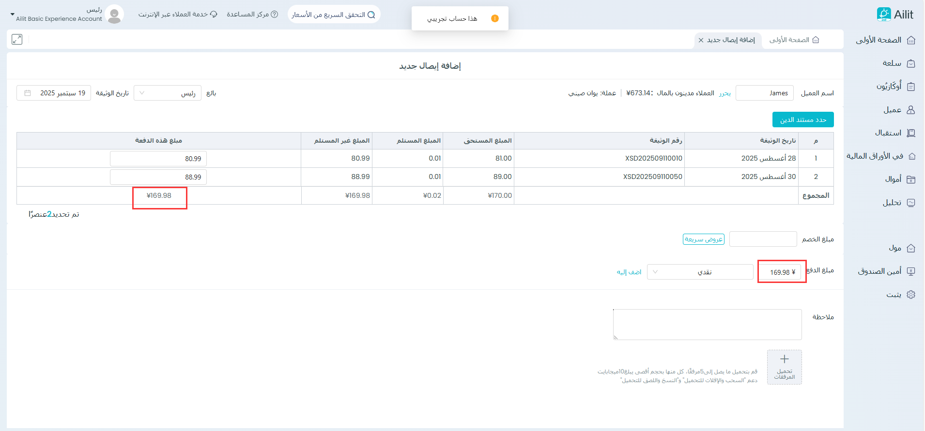
Task: Click the حدد مستند الدين button
Action: (x=803, y=119)
